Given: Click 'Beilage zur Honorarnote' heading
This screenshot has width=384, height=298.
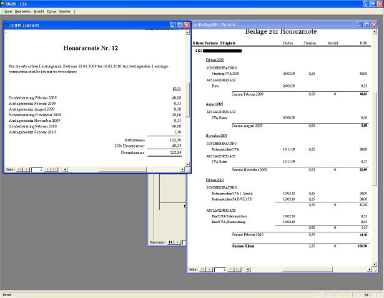Looking at the screenshot, I should pyautogui.click(x=281, y=31).
